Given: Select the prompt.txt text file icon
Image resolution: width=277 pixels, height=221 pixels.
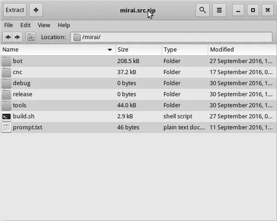Looking at the screenshot, I should 6,128.
